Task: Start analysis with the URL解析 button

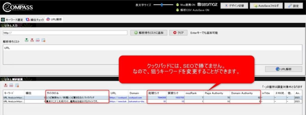Action: click(x=284, y=69)
